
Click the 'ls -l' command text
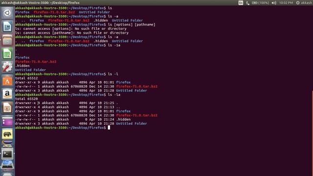point(113,74)
